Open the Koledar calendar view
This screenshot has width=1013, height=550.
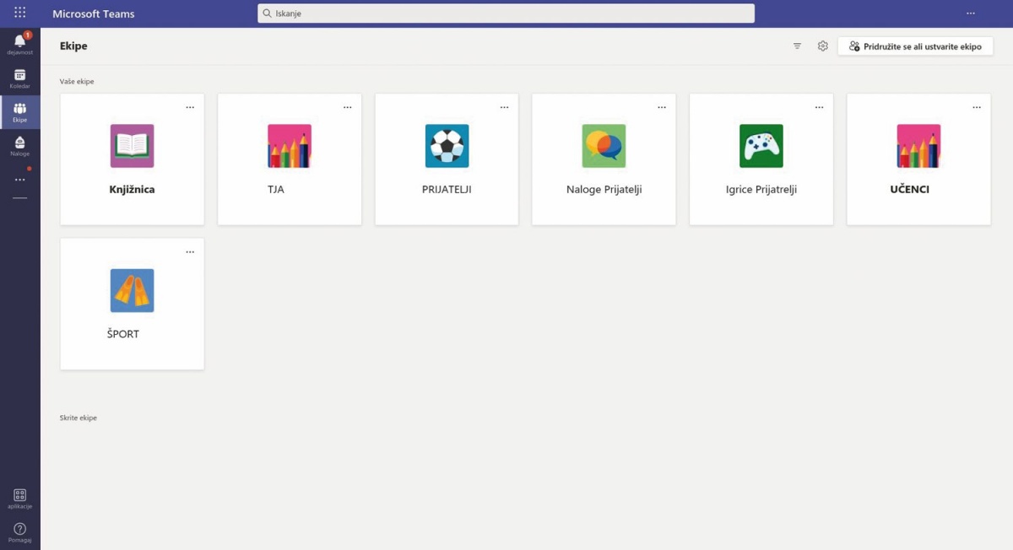[20, 79]
